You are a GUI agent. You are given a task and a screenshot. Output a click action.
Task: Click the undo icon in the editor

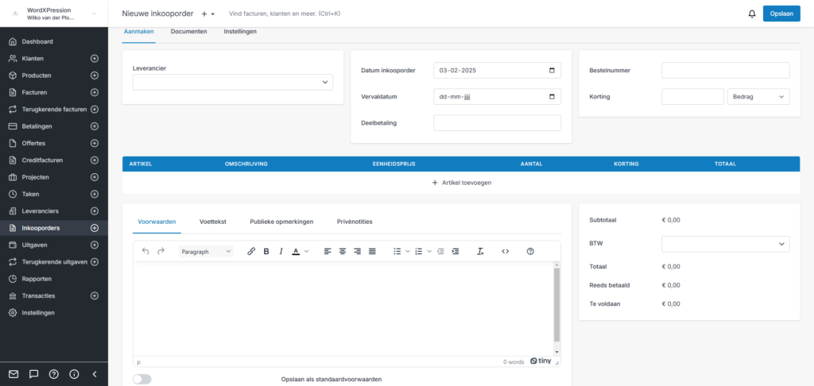tap(145, 251)
